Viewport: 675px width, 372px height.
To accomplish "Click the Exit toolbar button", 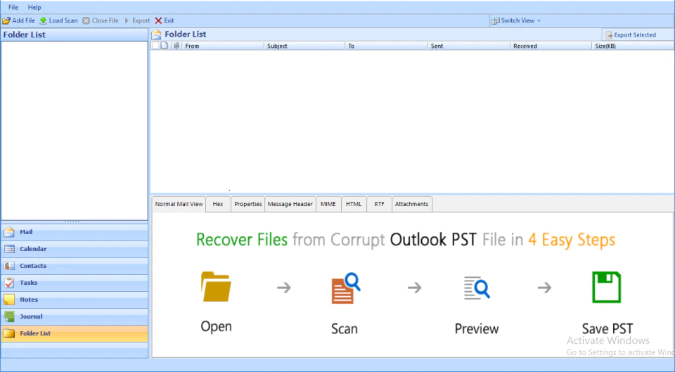I will pyautogui.click(x=165, y=20).
